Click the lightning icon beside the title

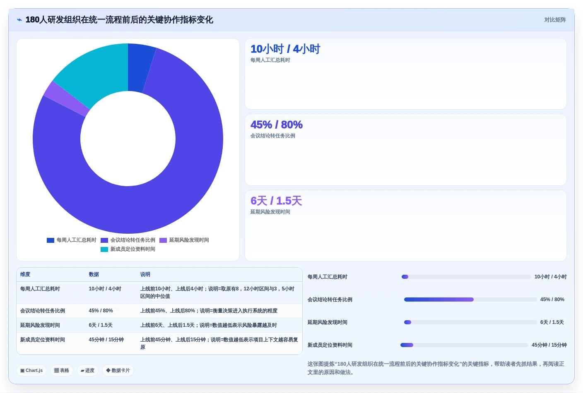[x=19, y=20]
